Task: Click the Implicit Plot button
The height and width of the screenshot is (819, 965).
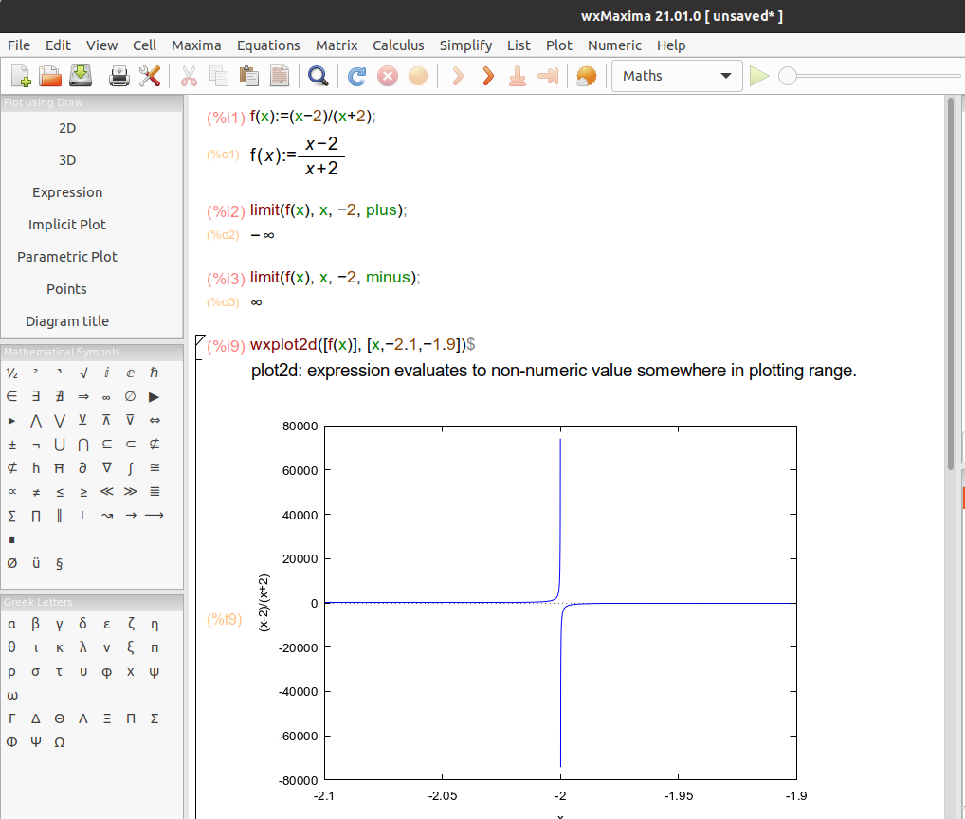Action: 67,225
